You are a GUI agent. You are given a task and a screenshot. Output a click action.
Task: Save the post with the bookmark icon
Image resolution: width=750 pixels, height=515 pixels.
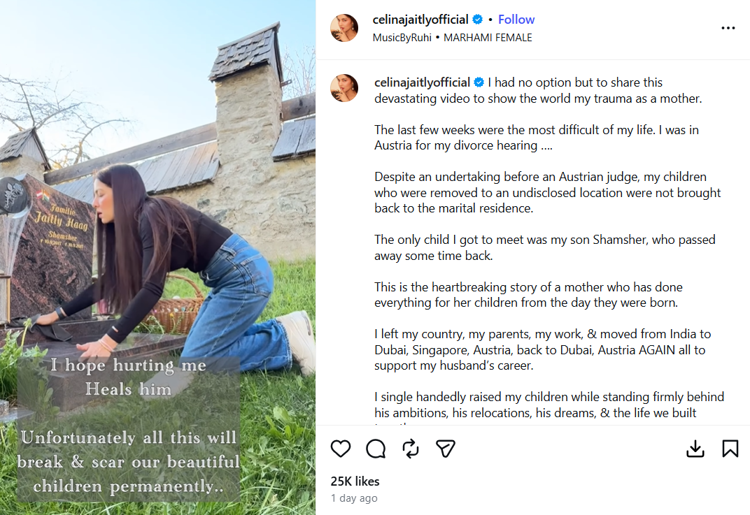pyautogui.click(x=730, y=449)
